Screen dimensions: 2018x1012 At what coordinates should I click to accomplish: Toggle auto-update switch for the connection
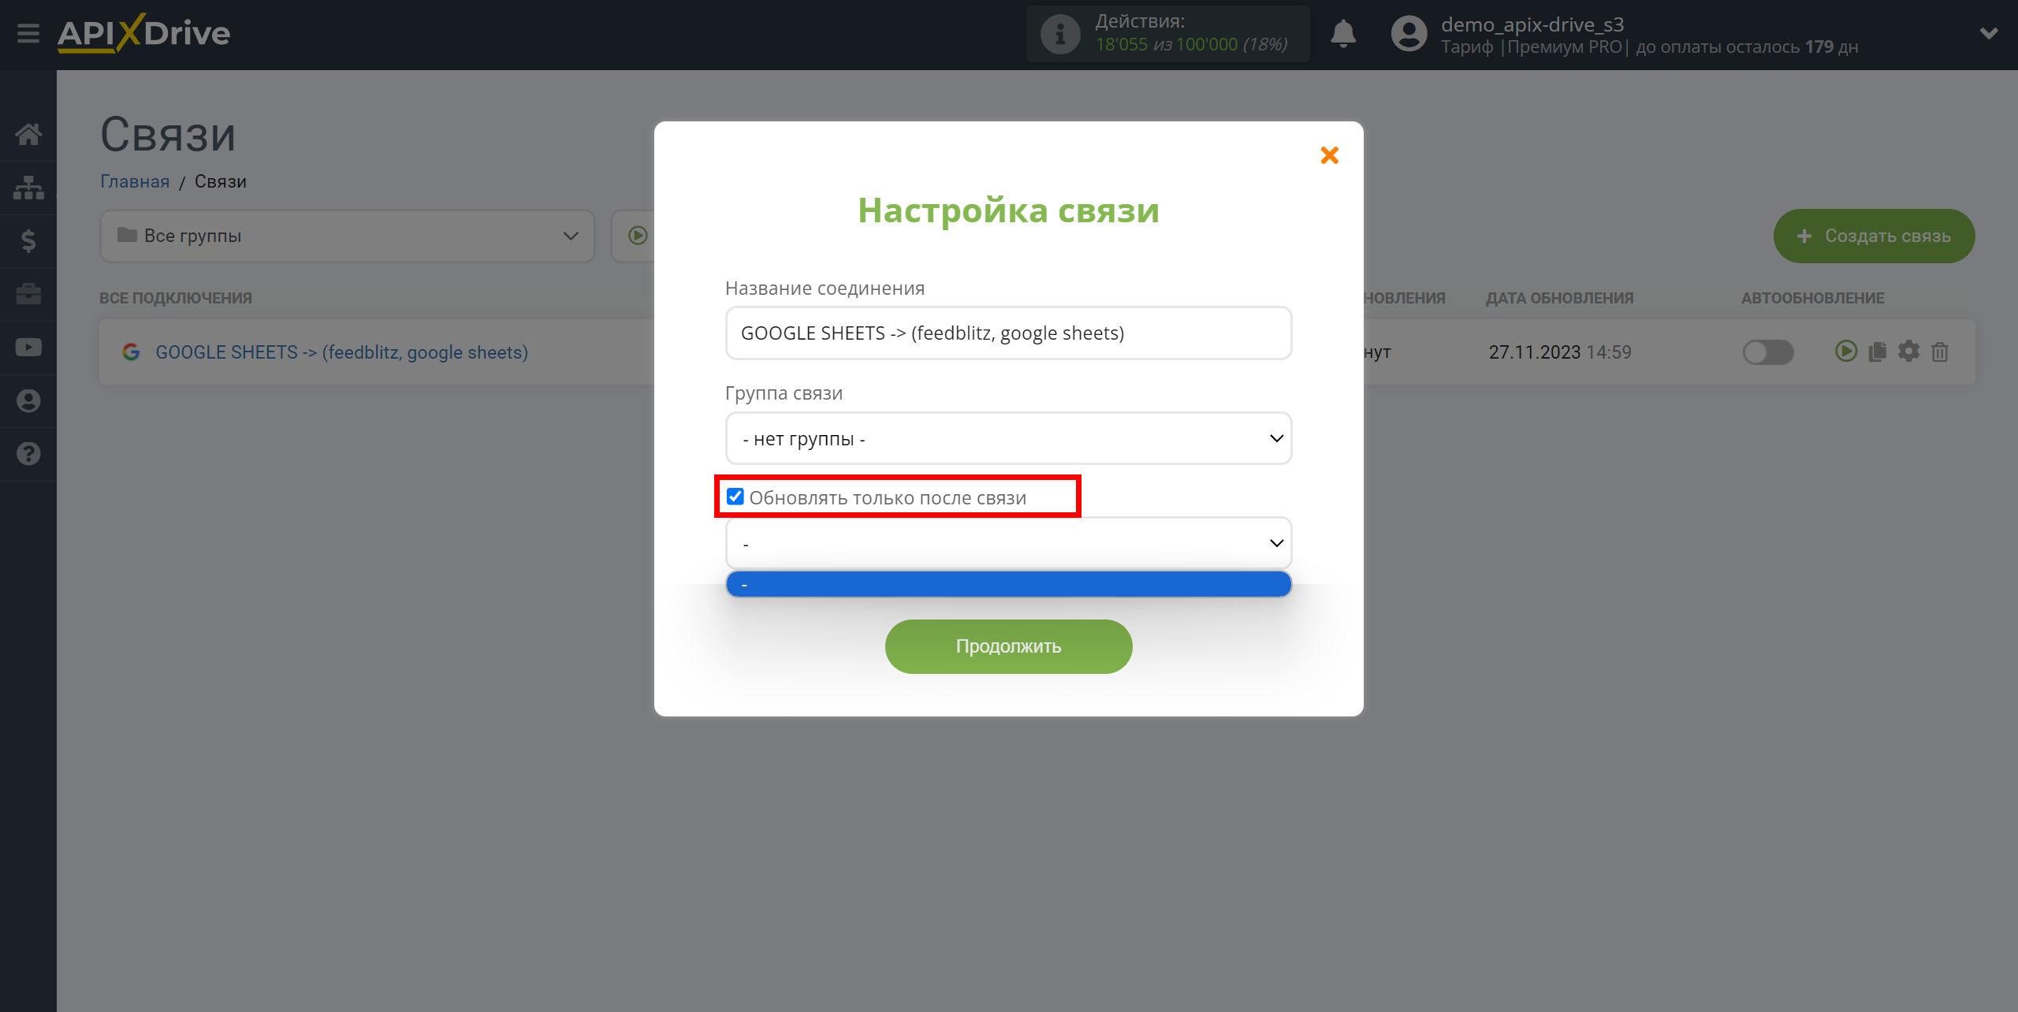tap(1768, 352)
